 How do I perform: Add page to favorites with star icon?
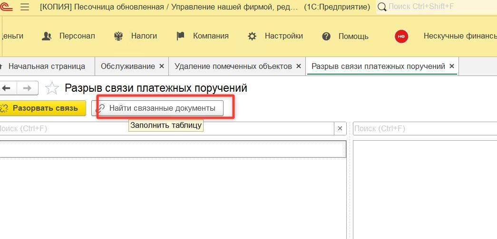(x=52, y=88)
